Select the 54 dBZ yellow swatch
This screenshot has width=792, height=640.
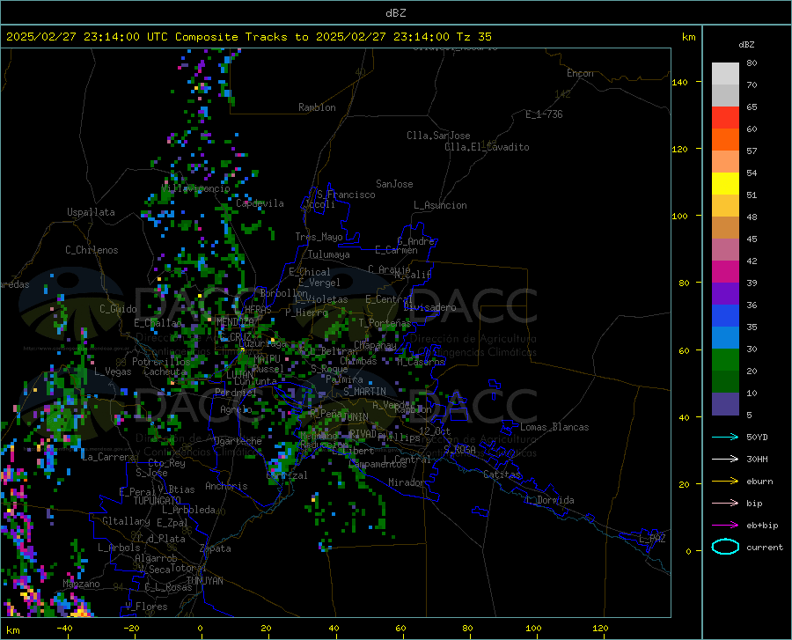coord(725,183)
